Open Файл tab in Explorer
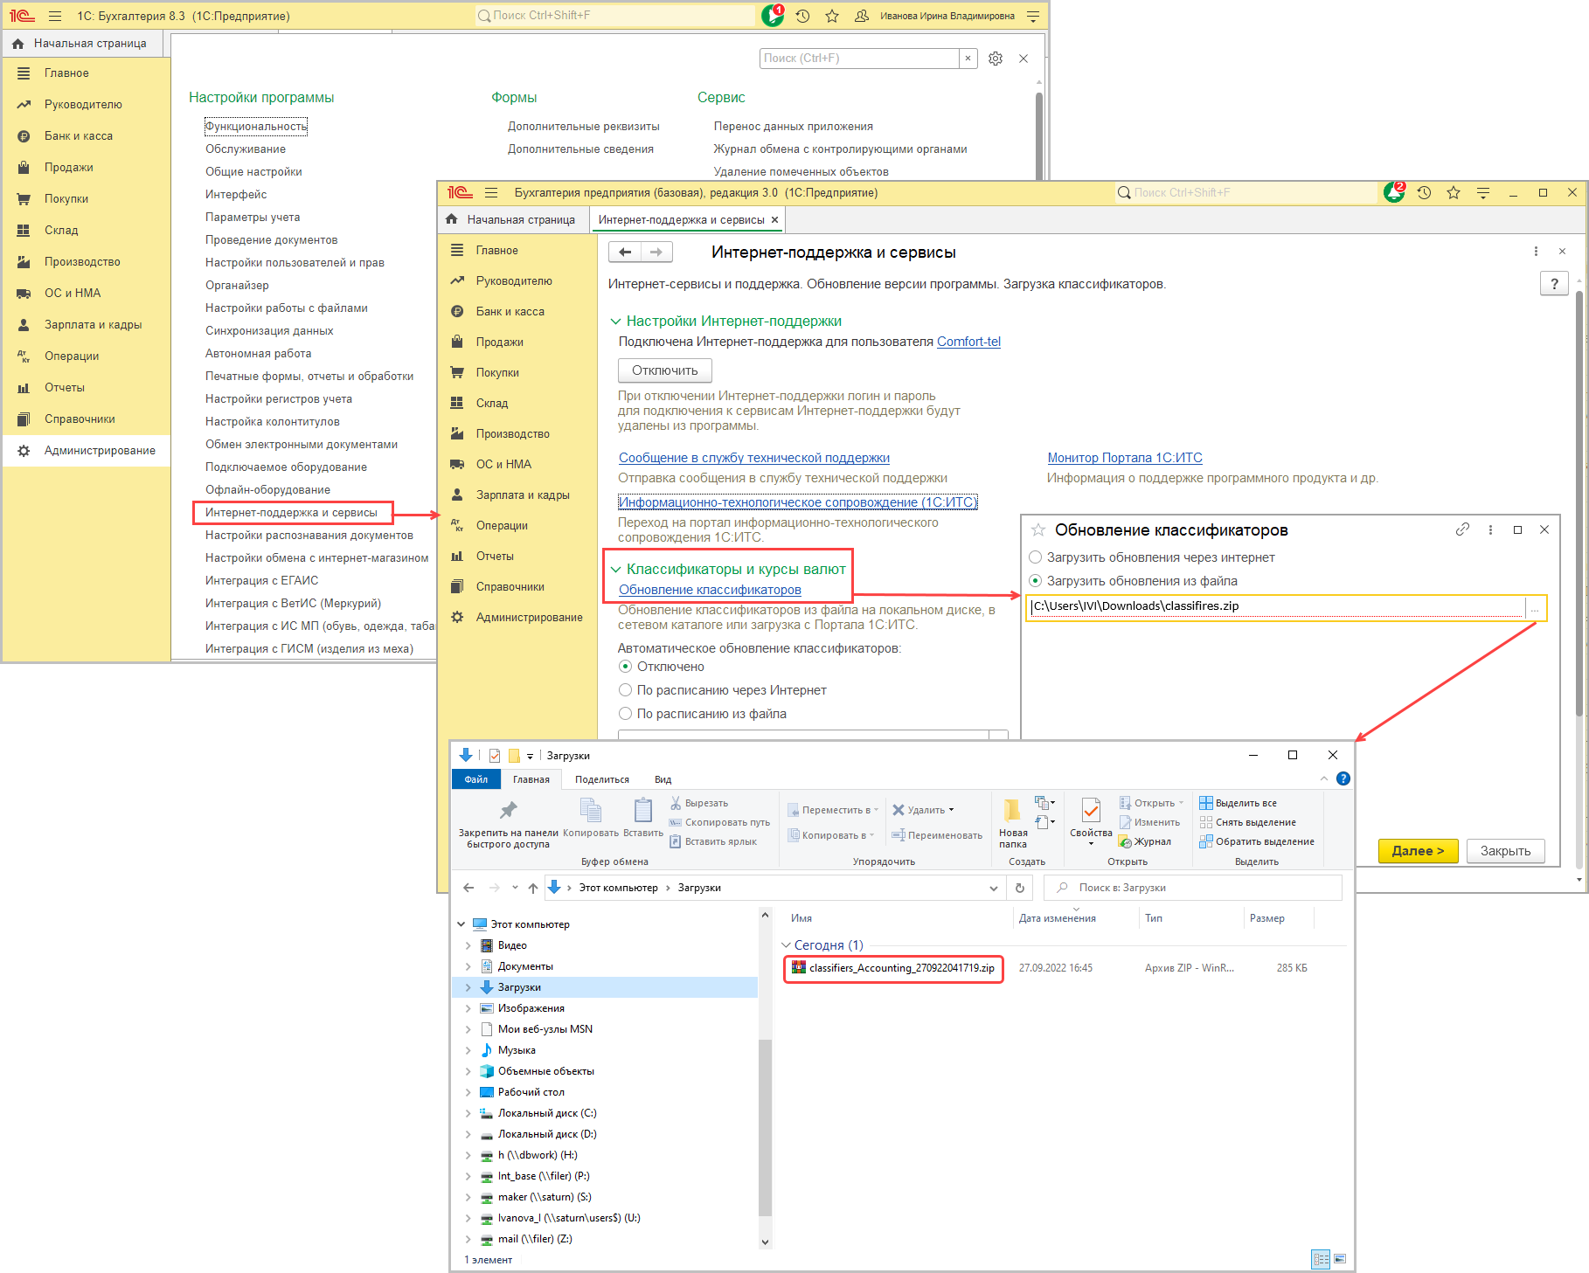 pos(476,779)
